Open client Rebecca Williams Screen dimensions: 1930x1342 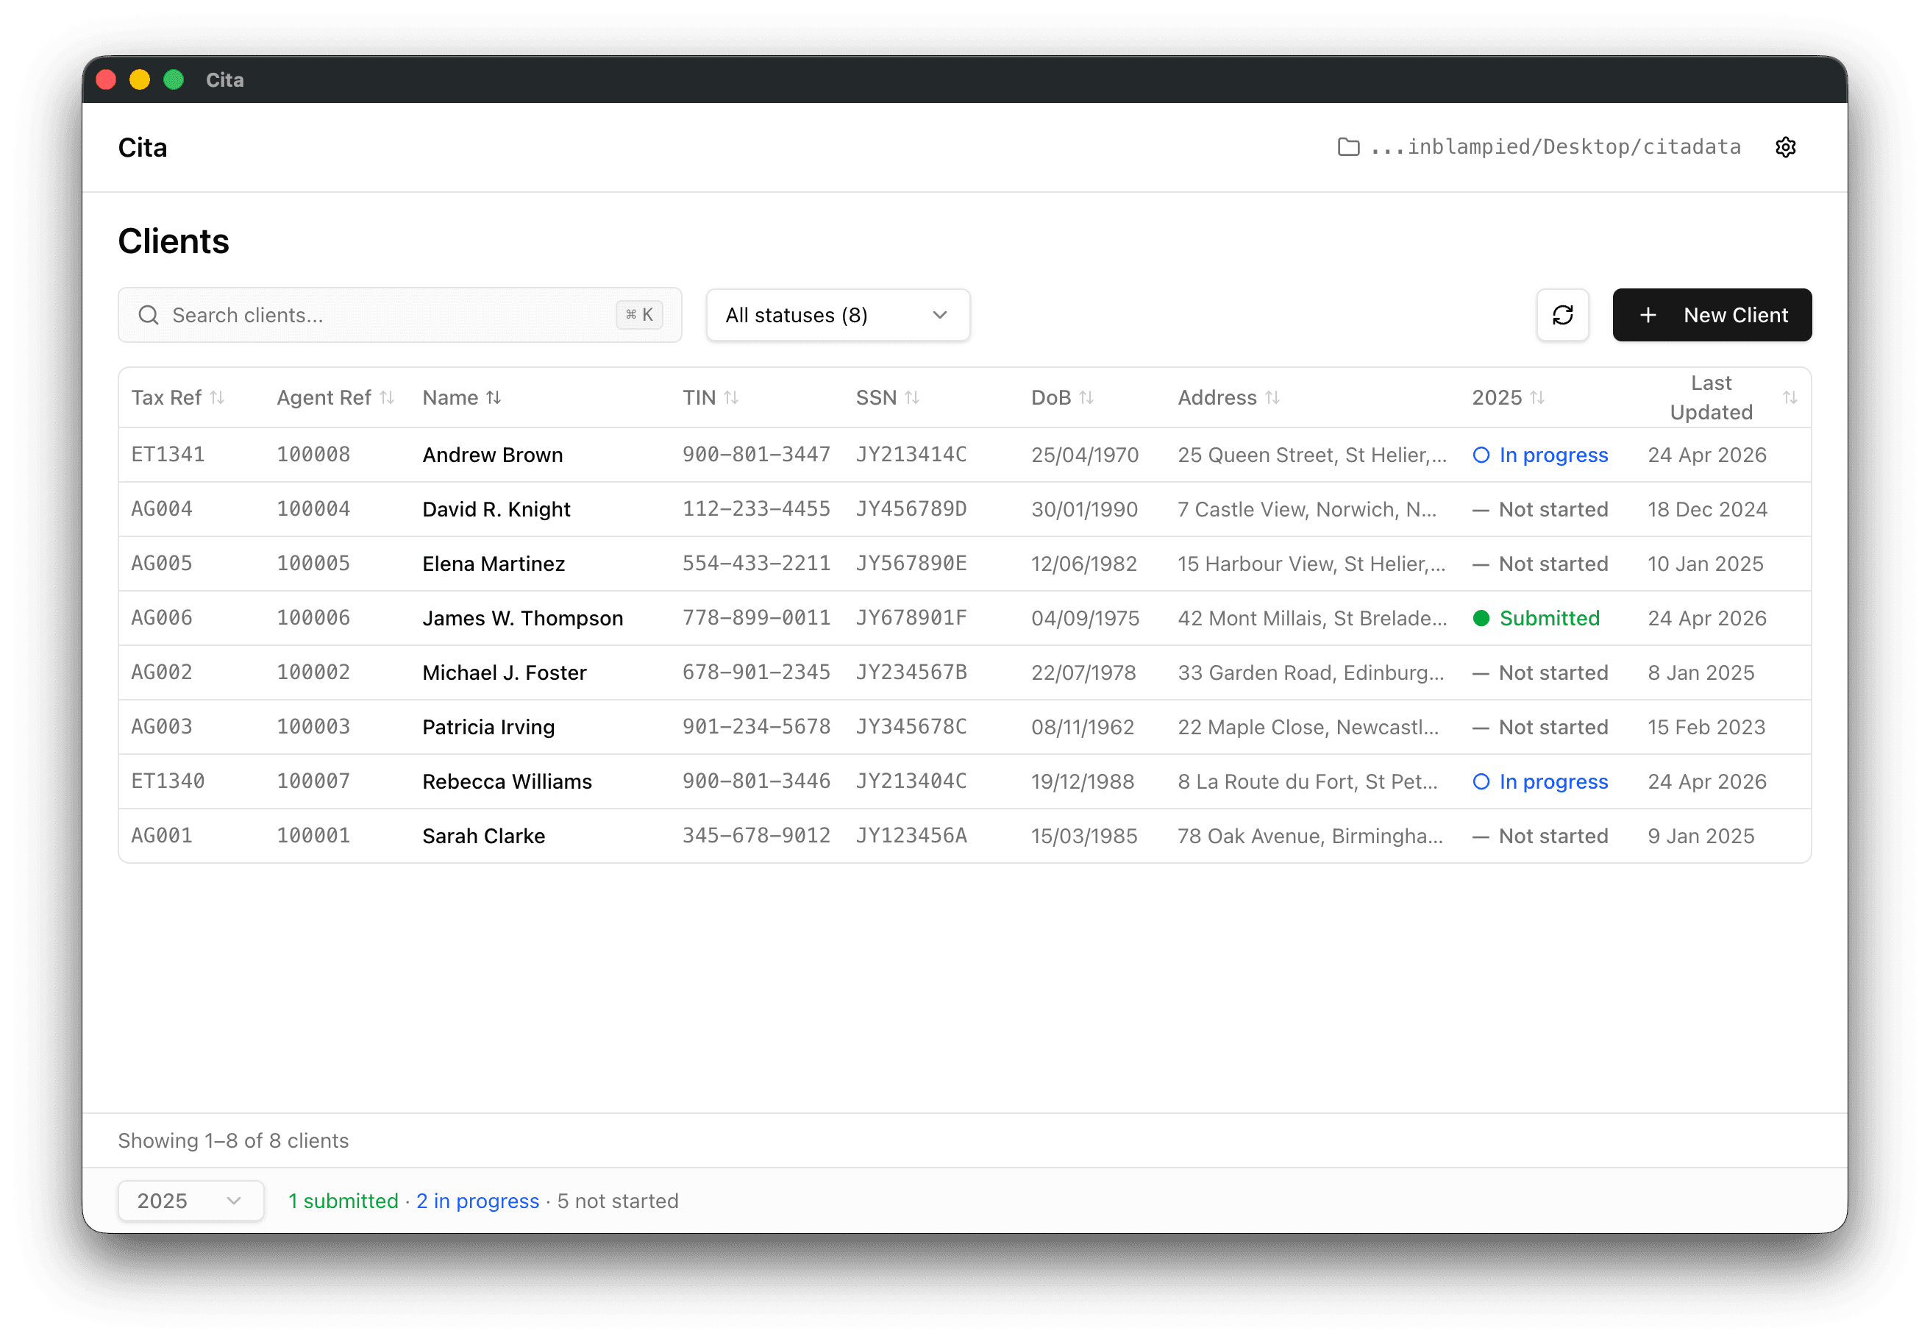[x=507, y=782]
